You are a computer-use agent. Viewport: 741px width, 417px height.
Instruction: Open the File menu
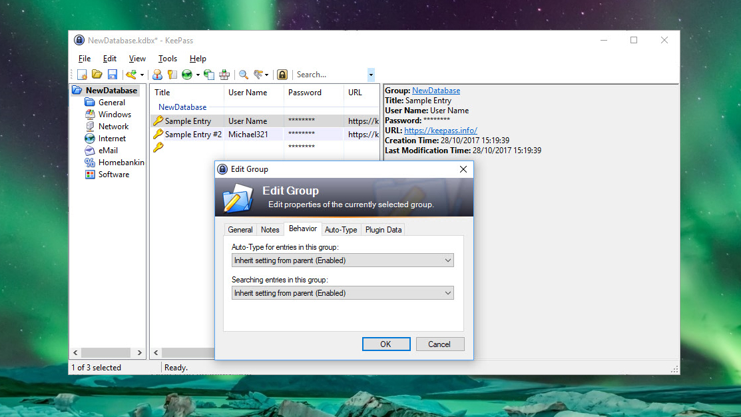(85, 59)
